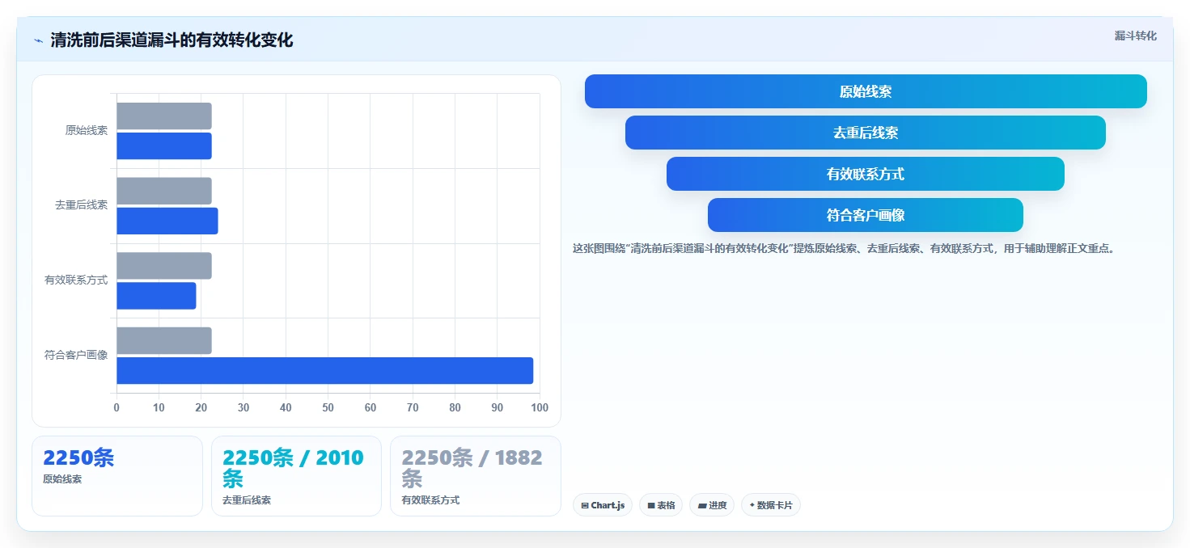
Task: Click the lightning icon beside the title
Action: coord(38,40)
